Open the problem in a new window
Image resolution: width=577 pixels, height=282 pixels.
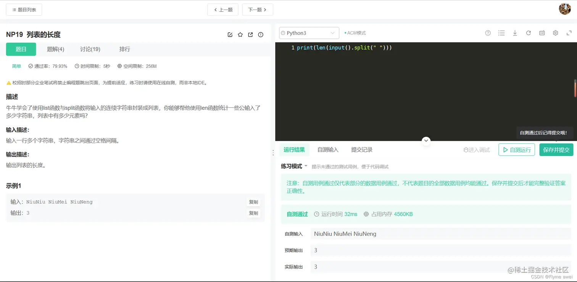pyautogui.click(x=250, y=34)
